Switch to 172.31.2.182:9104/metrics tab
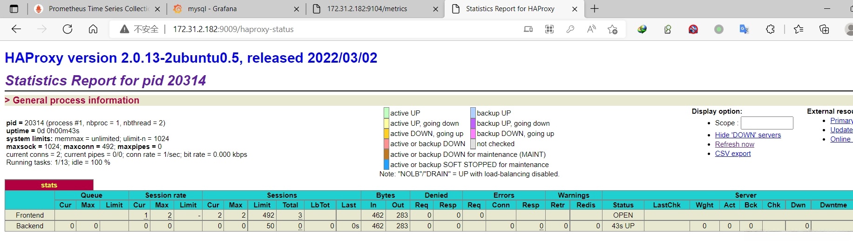Image resolution: width=853 pixels, height=245 pixels. pos(375,9)
